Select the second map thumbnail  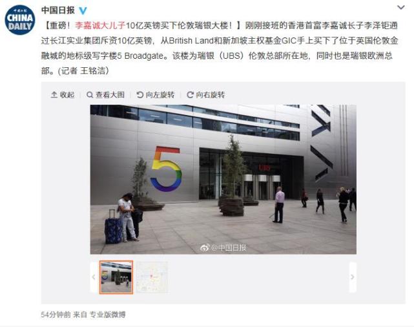click(152, 277)
